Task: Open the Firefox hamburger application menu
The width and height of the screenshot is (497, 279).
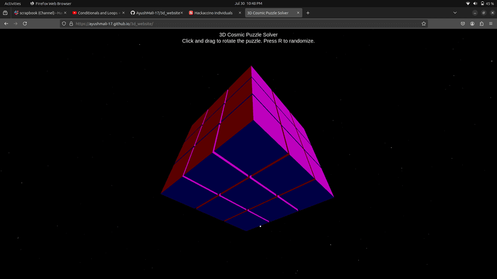Action: point(491,23)
